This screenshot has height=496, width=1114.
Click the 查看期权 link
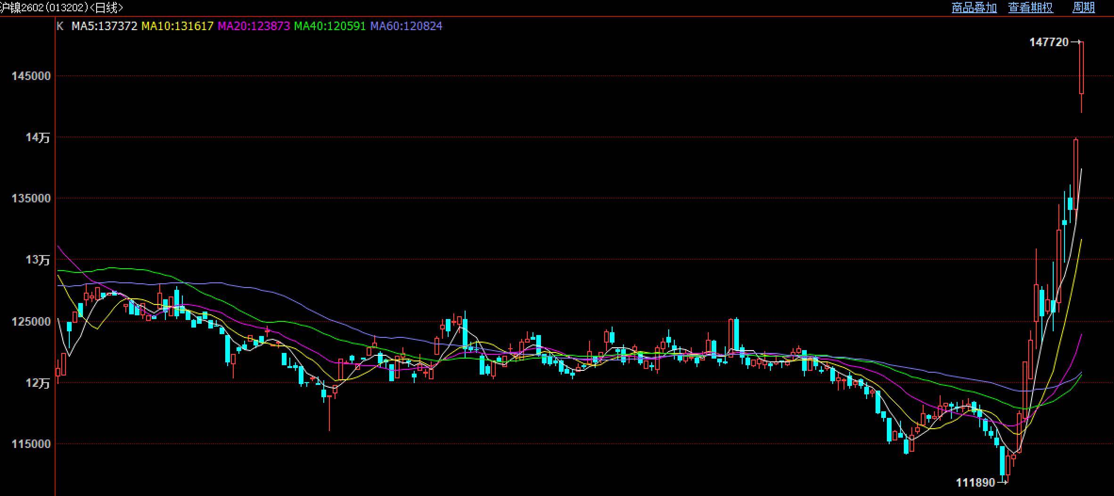click(1030, 8)
